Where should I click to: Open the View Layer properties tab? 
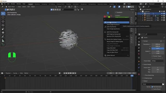[139, 48]
